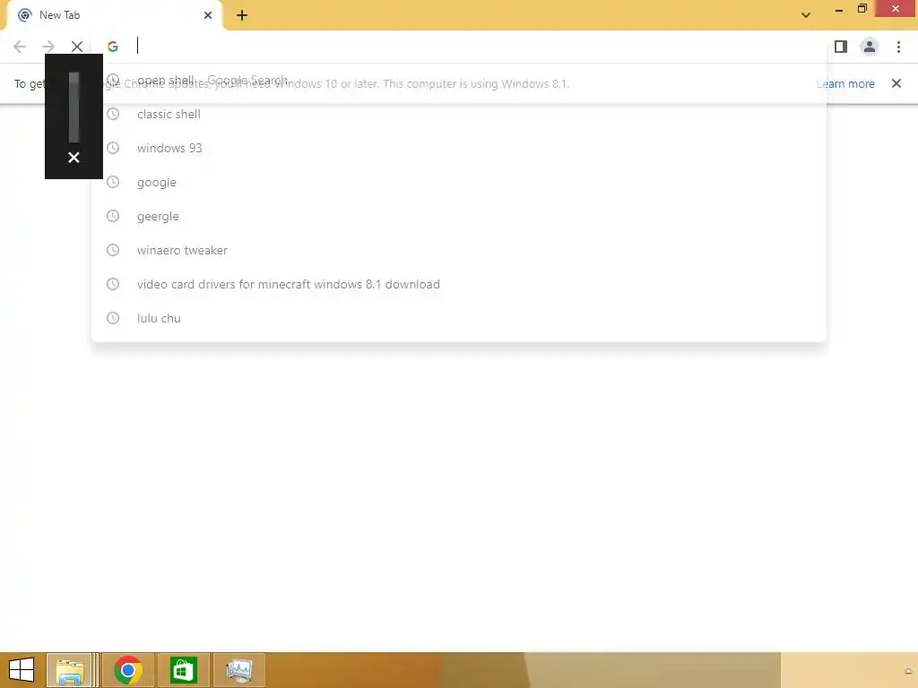Click the Chrome taskbar icon
This screenshot has width=918, height=688.
click(128, 670)
